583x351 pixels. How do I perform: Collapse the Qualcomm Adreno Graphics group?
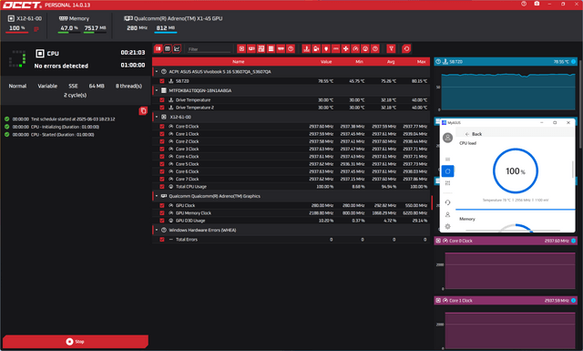[x=157, y=196]
